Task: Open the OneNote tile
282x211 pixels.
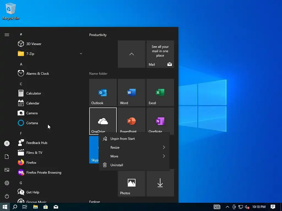Action: coord(160,120)
